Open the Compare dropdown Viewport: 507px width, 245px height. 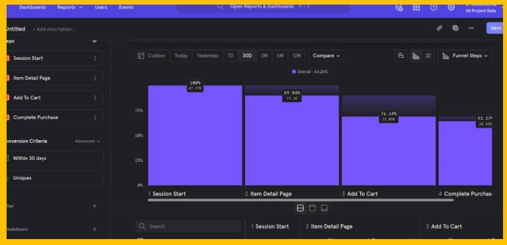[326, 55]
